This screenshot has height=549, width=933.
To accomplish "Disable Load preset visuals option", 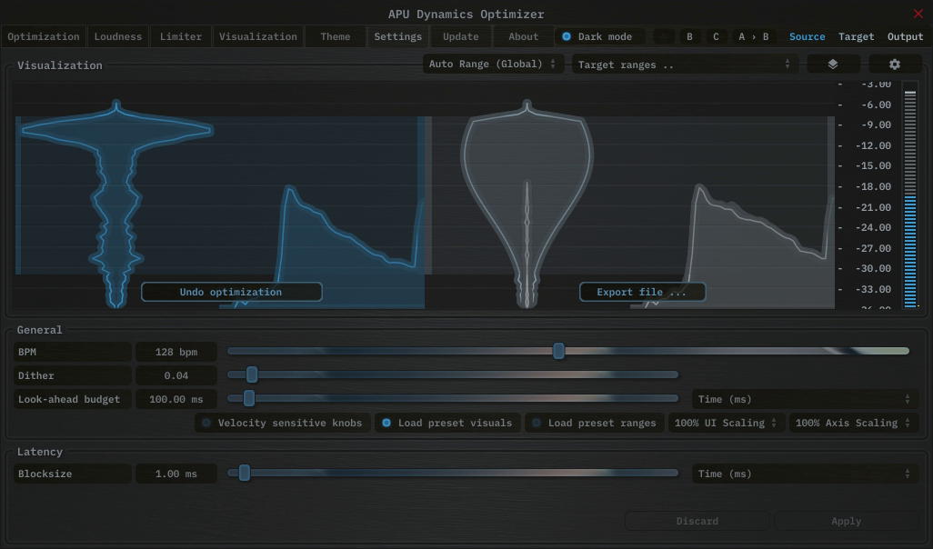I will click(387, 423).
